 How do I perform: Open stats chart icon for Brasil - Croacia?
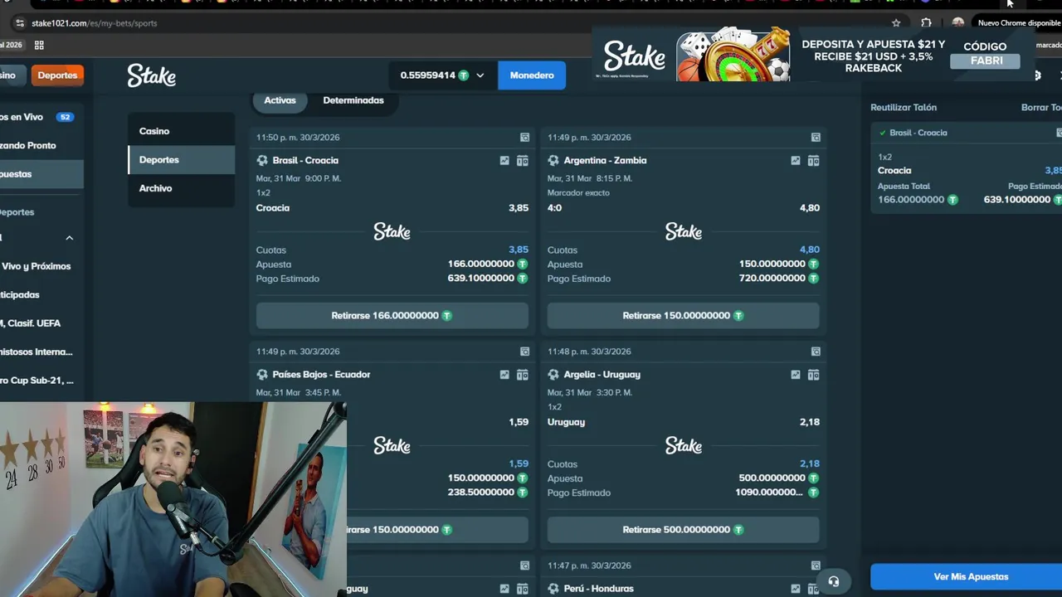[504, 161]
